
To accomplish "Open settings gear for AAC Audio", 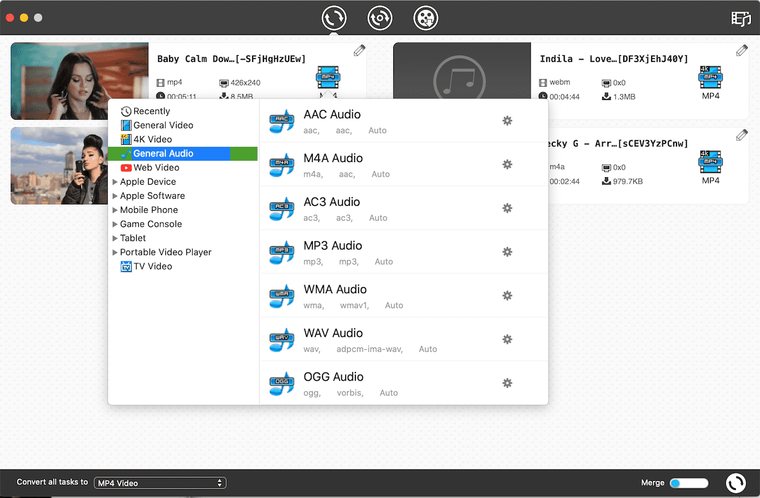I will [x=507, y=121].
